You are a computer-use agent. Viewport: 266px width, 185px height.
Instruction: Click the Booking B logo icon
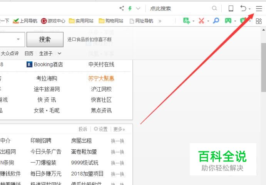coord(29,64)
